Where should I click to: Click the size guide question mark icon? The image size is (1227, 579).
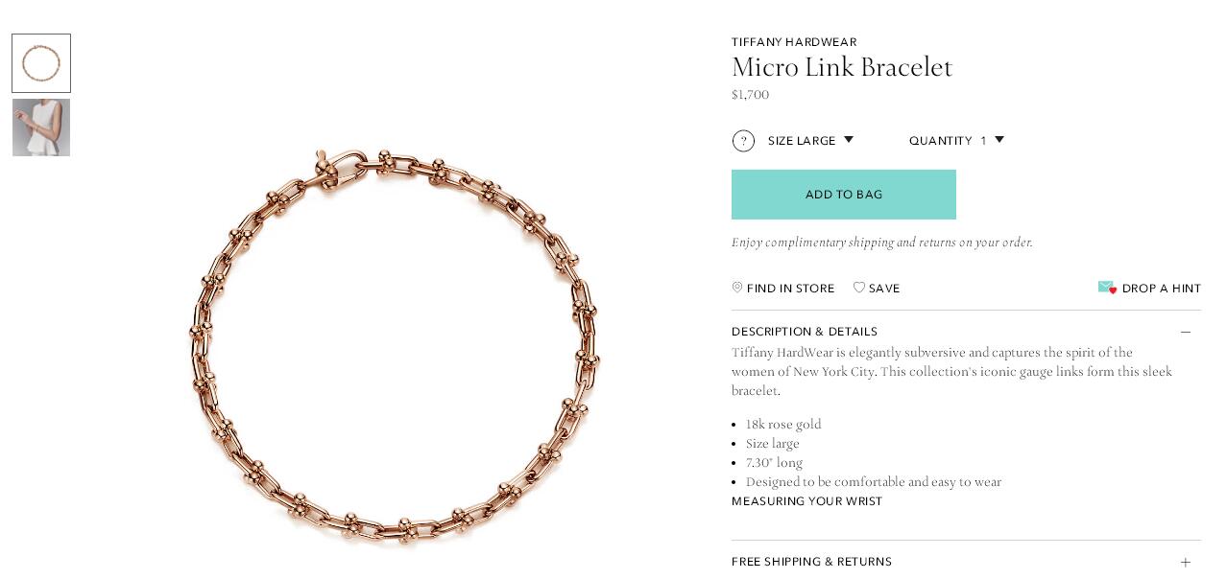[743, 141]
